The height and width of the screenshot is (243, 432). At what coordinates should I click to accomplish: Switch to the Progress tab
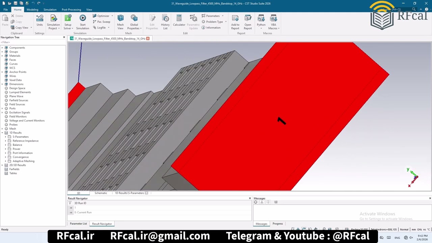(278, 224)
